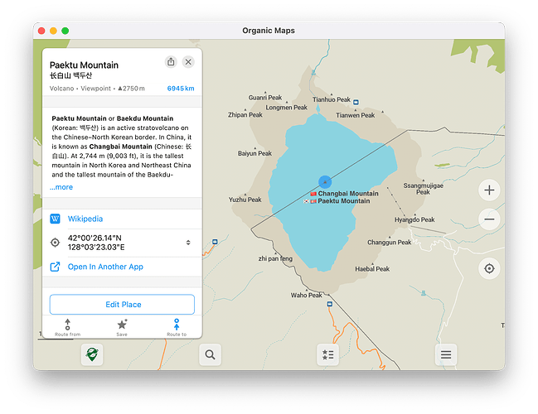Select Baiyun Peak on the map
This screenshot has height=414, width=538.
[254, 153]
